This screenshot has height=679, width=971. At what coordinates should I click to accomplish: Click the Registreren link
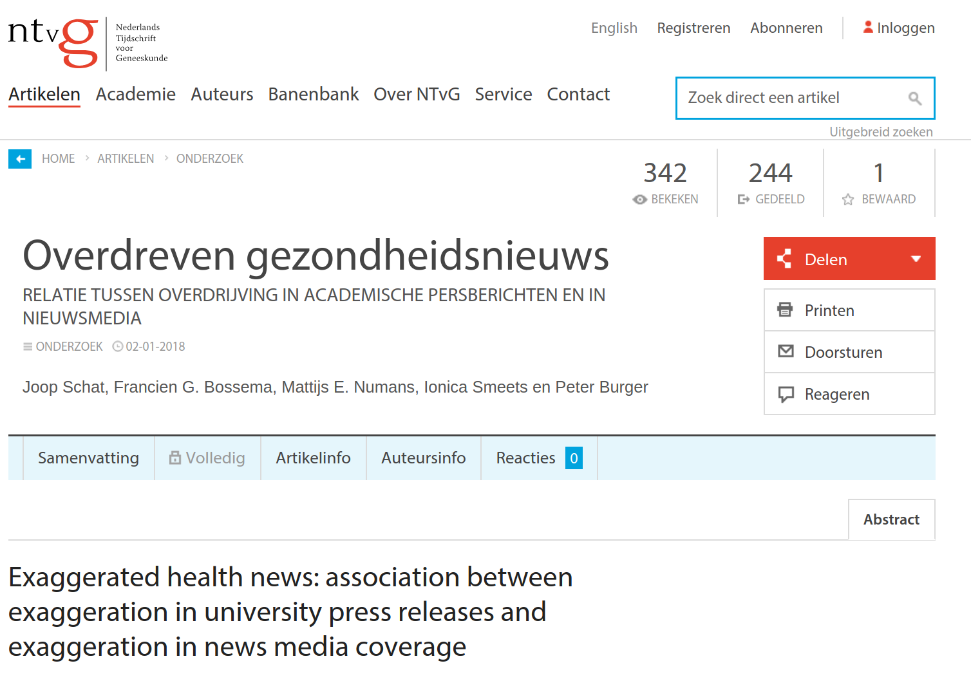click(x=693, y=28)
